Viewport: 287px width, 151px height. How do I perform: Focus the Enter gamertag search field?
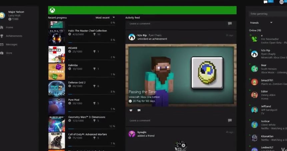coord(268,14)
